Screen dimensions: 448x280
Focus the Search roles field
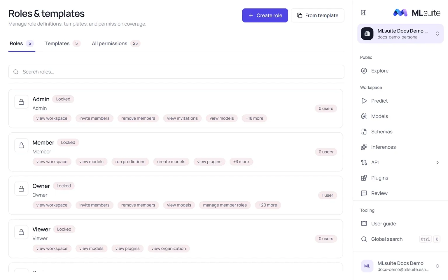[x=176, y=72]
